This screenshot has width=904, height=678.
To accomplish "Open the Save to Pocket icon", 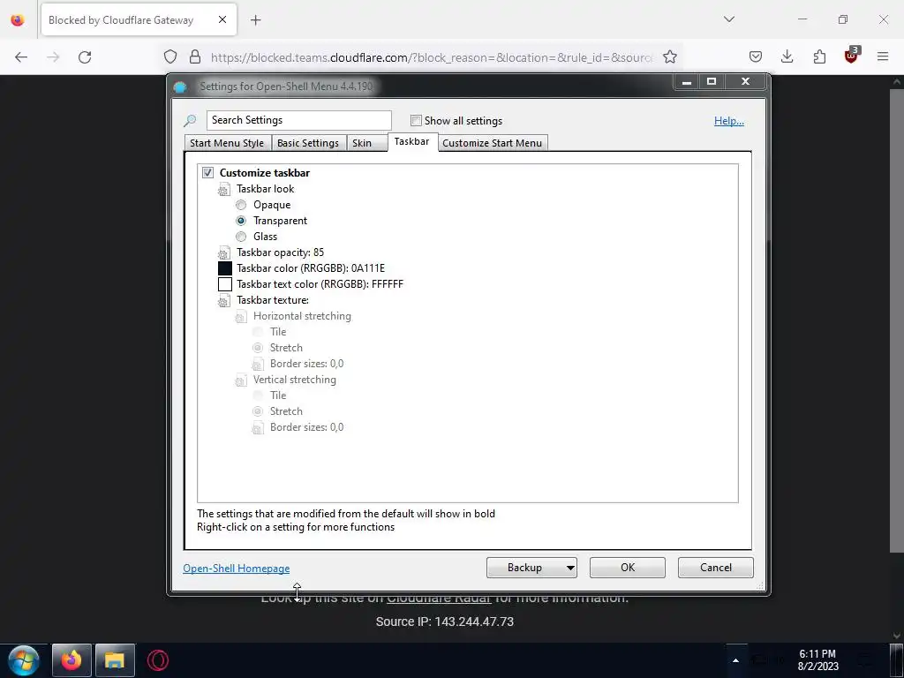I will (x=756, y=57).
